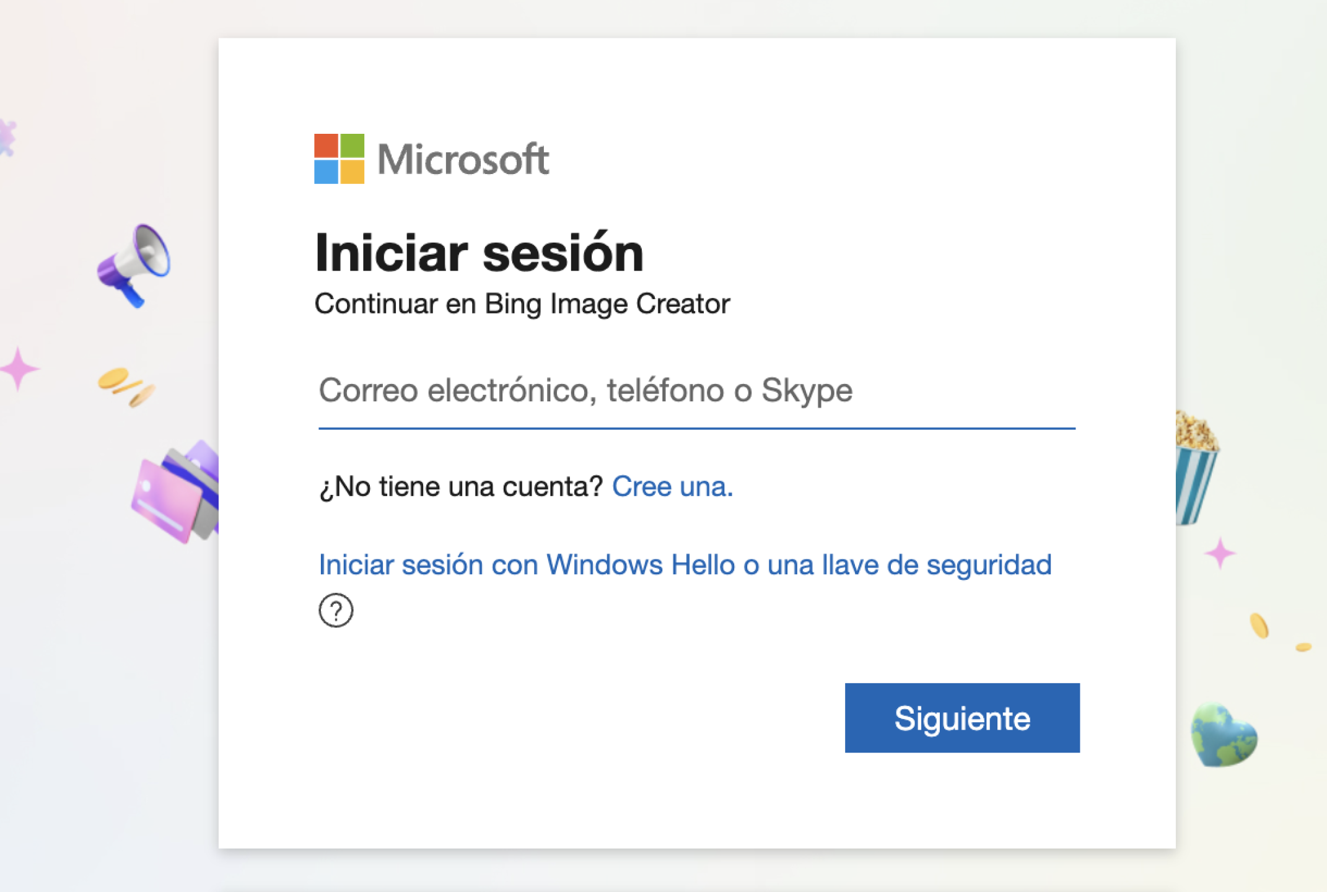Click the "Continuar en Bing Image Creator" subtitle
Image resolution: width=1327 pixels, height=892 pixels.
pyautogui.click(x=522, y=304)
